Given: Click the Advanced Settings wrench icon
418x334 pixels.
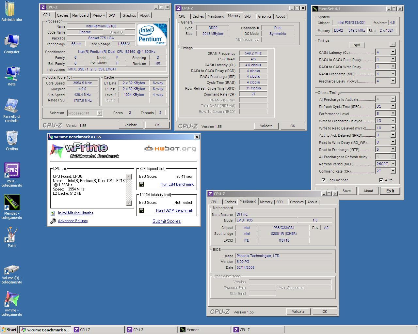Looking at the screenshot, I should [53, 221].
